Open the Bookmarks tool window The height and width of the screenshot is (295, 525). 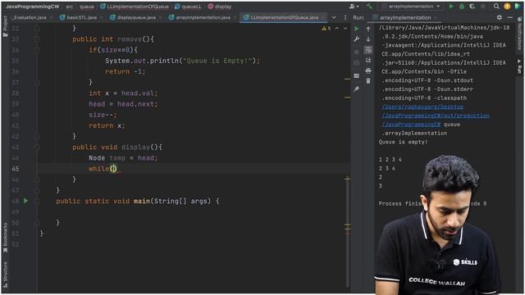coord(5,238)
